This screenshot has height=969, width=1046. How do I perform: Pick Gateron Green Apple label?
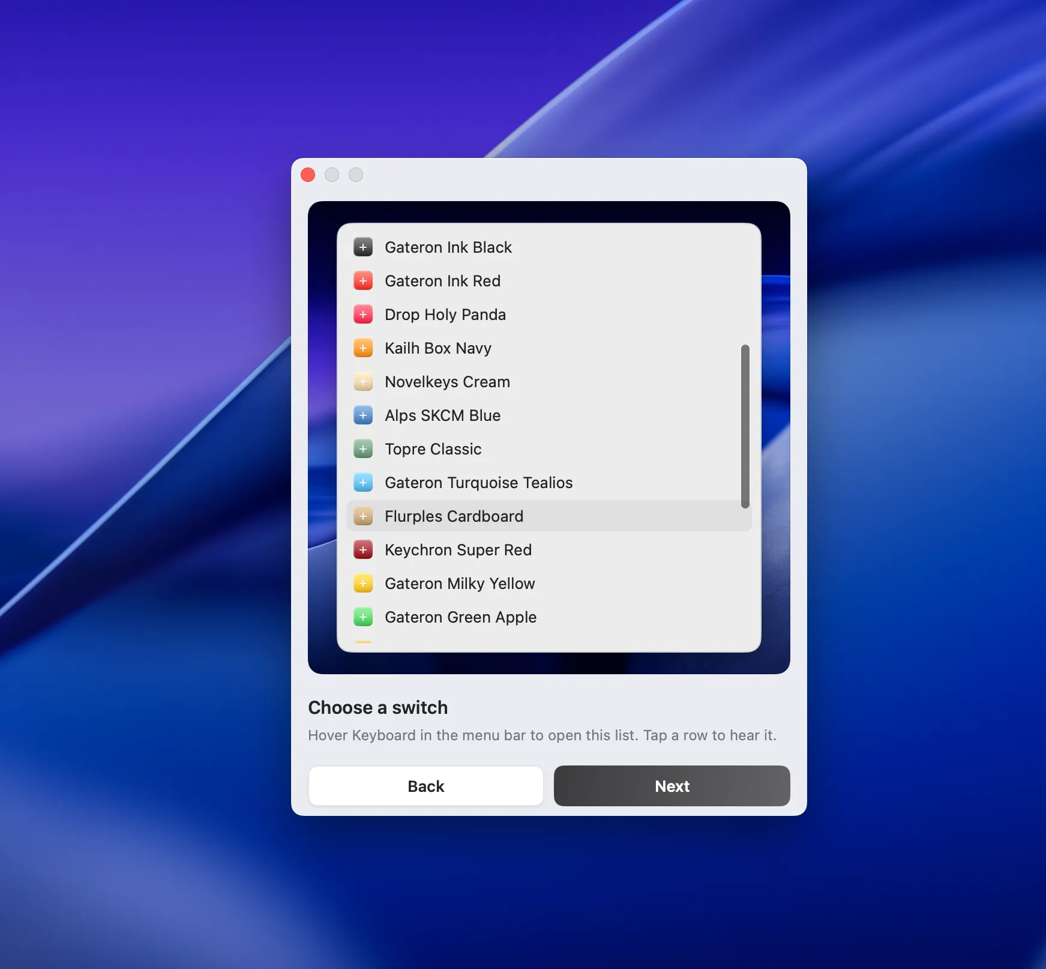tap(460, 617)
